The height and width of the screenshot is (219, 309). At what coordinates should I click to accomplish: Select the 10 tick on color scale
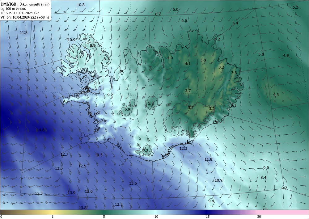156,217
